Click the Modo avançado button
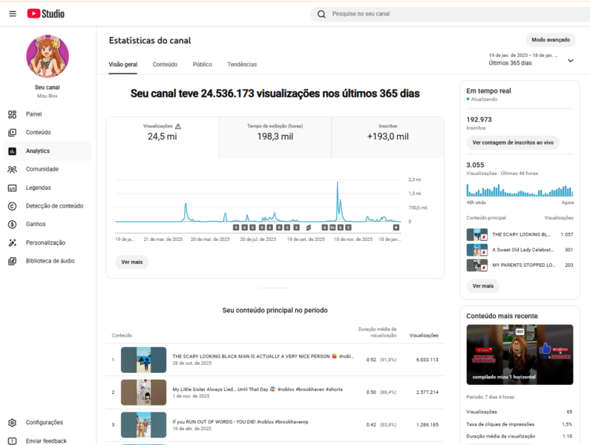 click(551, 39)
